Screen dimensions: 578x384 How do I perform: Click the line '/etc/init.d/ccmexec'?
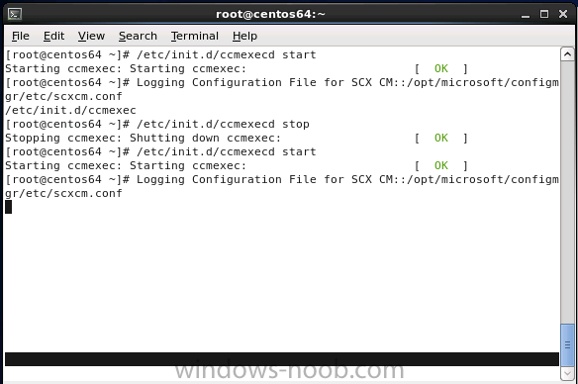click(70, 110)
